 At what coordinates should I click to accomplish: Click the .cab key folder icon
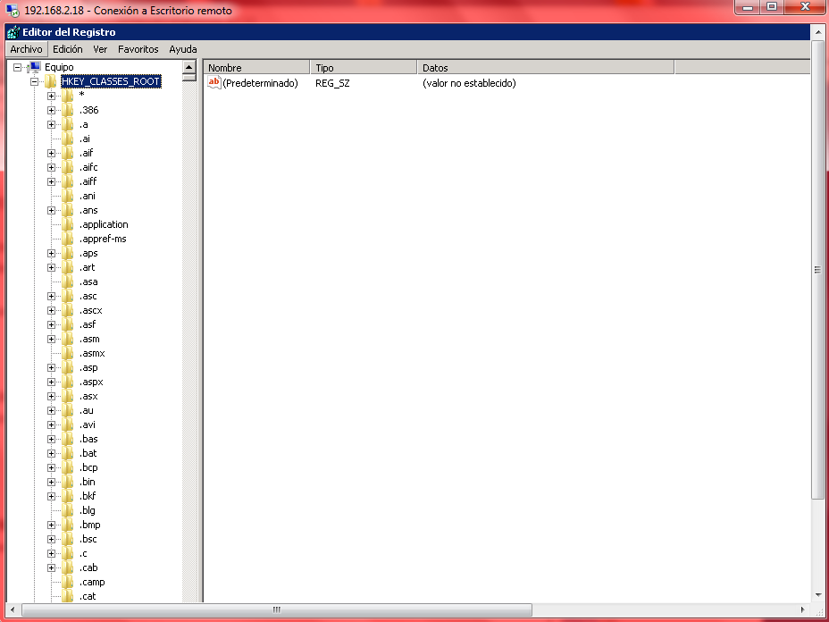coord(68,567)
